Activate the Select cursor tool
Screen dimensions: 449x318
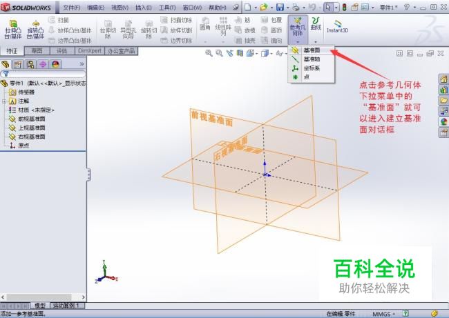[328, 8]
